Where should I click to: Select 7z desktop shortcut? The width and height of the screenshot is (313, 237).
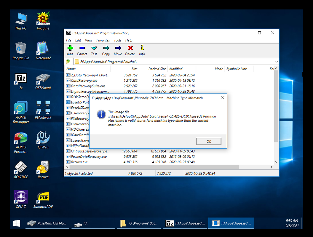(x=21, y=81)
